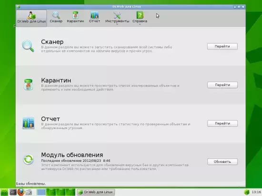The image size is (262, 196).
Task: Click the large Отчет section heading
Action: (x=50, y=119)
